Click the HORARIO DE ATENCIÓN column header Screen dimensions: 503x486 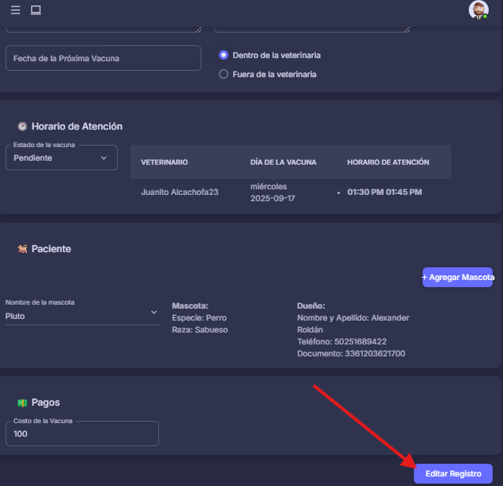coord(388,162)
